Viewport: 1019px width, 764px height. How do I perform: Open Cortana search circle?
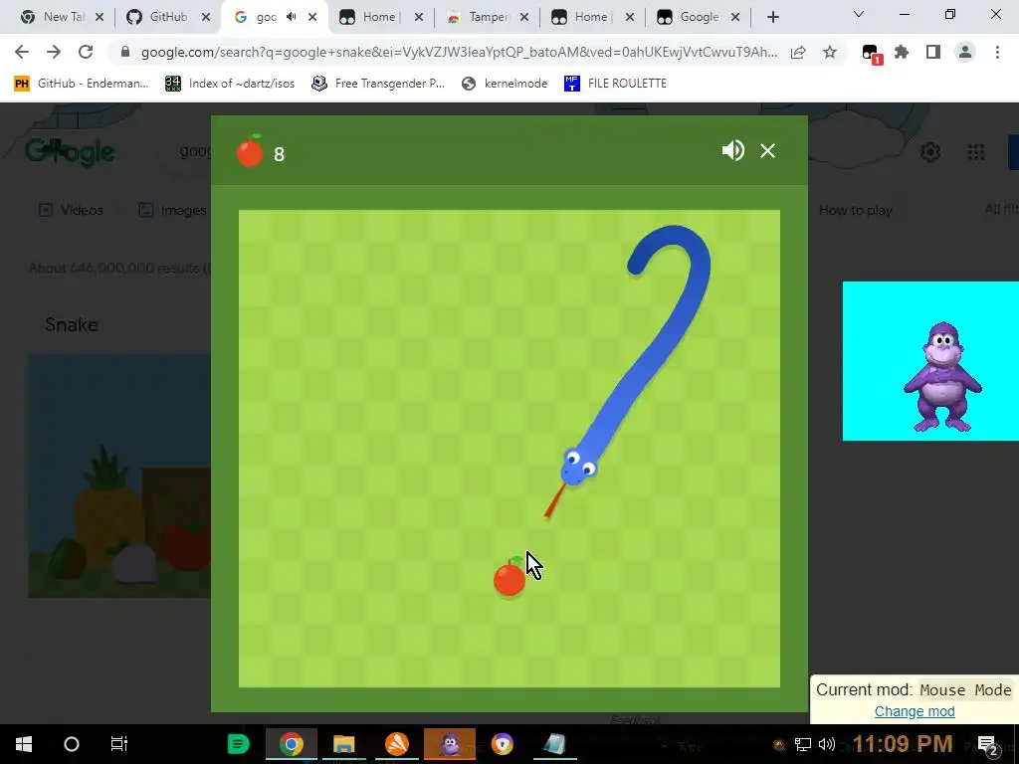(72, 744)
